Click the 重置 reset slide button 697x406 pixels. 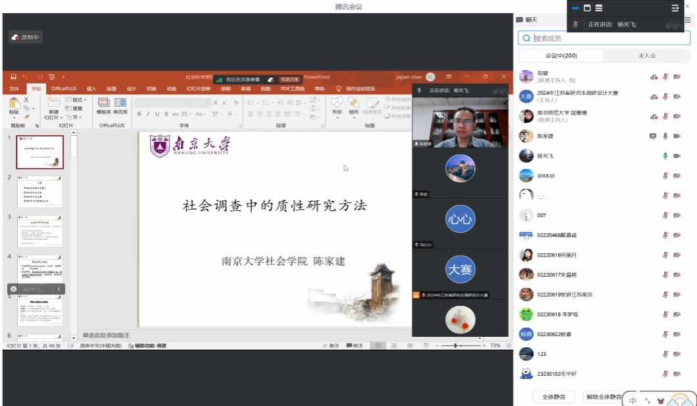coord(74,109)
